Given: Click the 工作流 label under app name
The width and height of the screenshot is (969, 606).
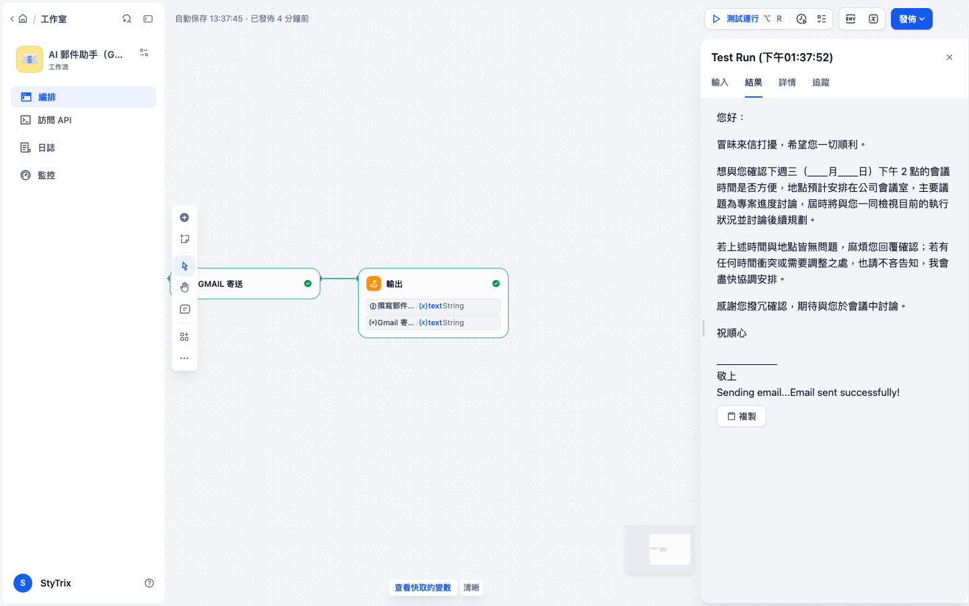Looking at the screenshot, I should pos(59,67).
